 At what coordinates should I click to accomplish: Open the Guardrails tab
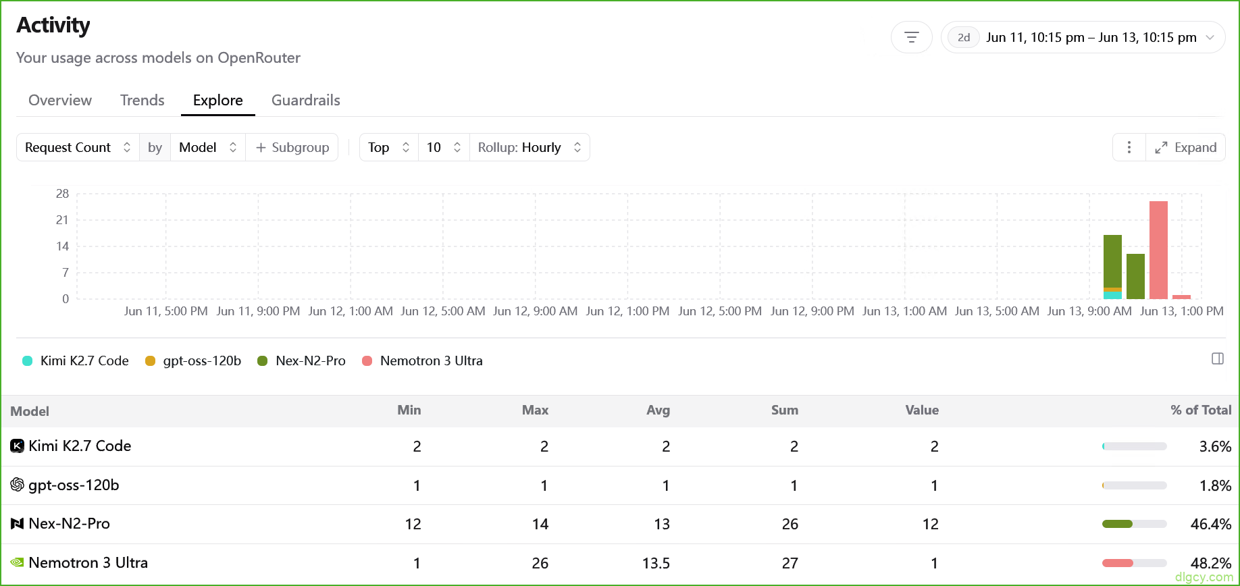click(x=306, y=100)
